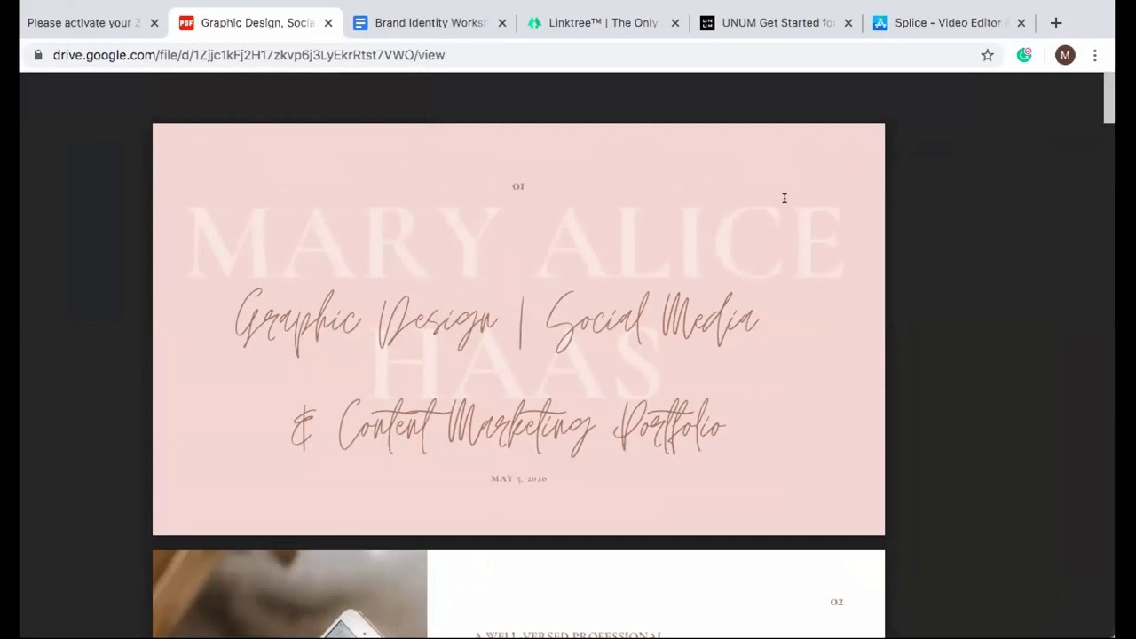Screen dimensions: 1136x639
Task: Close the Graphic Design PDF tab
Action: point(328,23)
